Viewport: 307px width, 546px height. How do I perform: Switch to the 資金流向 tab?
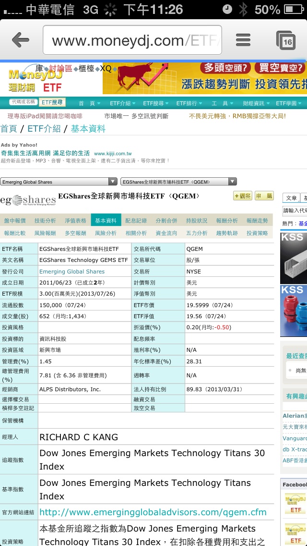(x=166, y=233)
